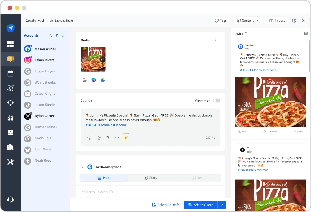Switch to the Reel tab under Facebook Options
Screen dimensions: 311x212
198,178
